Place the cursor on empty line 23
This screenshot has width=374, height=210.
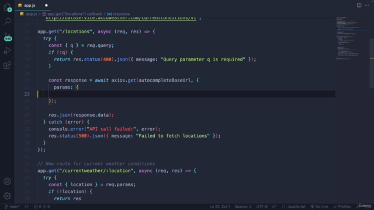[x=186, y=94]
